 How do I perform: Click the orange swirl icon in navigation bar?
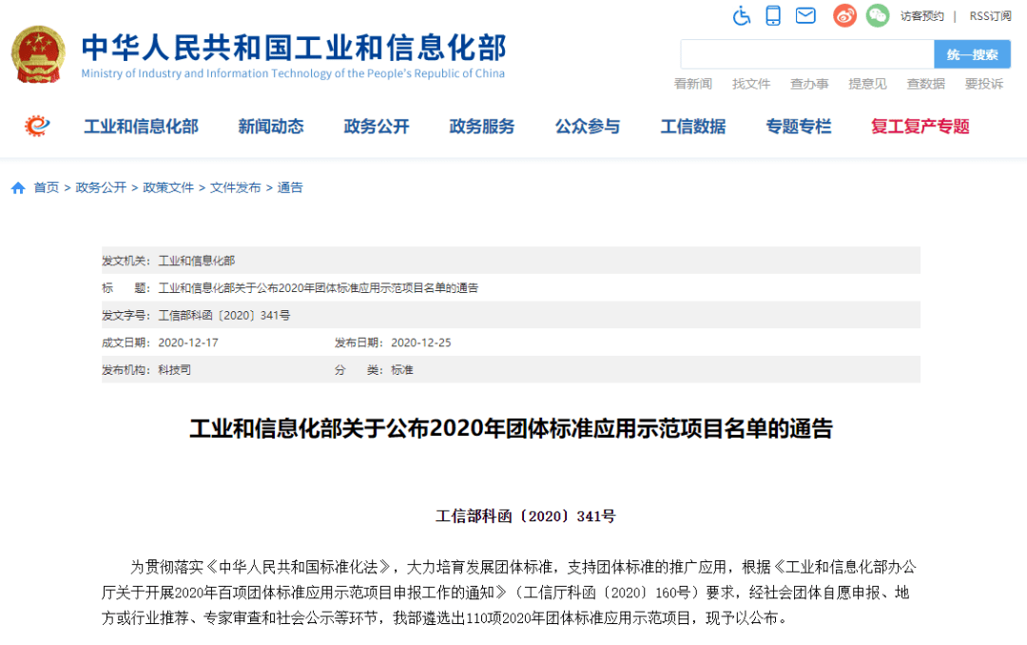coord(37,126)
